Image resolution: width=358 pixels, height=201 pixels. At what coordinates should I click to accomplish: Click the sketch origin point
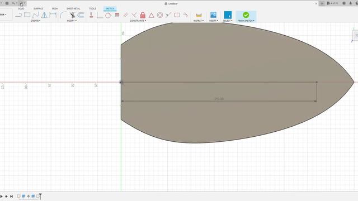point(121,82)
